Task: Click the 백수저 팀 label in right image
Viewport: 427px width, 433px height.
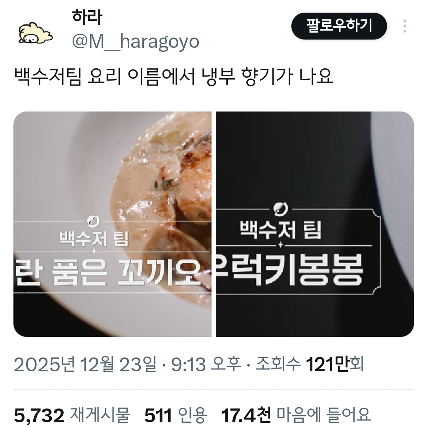Action: 280,230
